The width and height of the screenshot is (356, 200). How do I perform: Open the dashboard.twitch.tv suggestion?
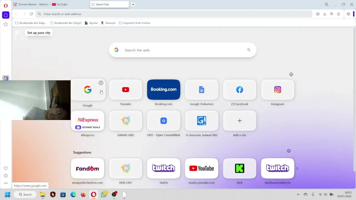(x=278, y=168)
